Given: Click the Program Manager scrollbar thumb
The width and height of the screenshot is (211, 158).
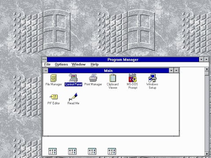Looking at the screenshot, I should [x=207, y=73].
